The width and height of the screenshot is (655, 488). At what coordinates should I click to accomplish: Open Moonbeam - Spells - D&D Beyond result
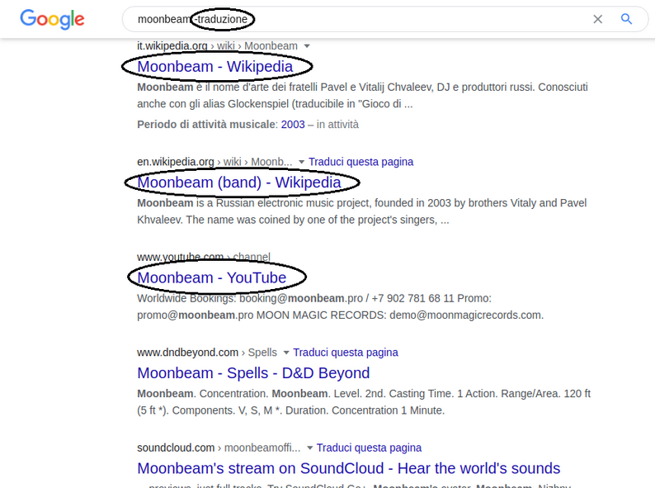click(253, 373)
